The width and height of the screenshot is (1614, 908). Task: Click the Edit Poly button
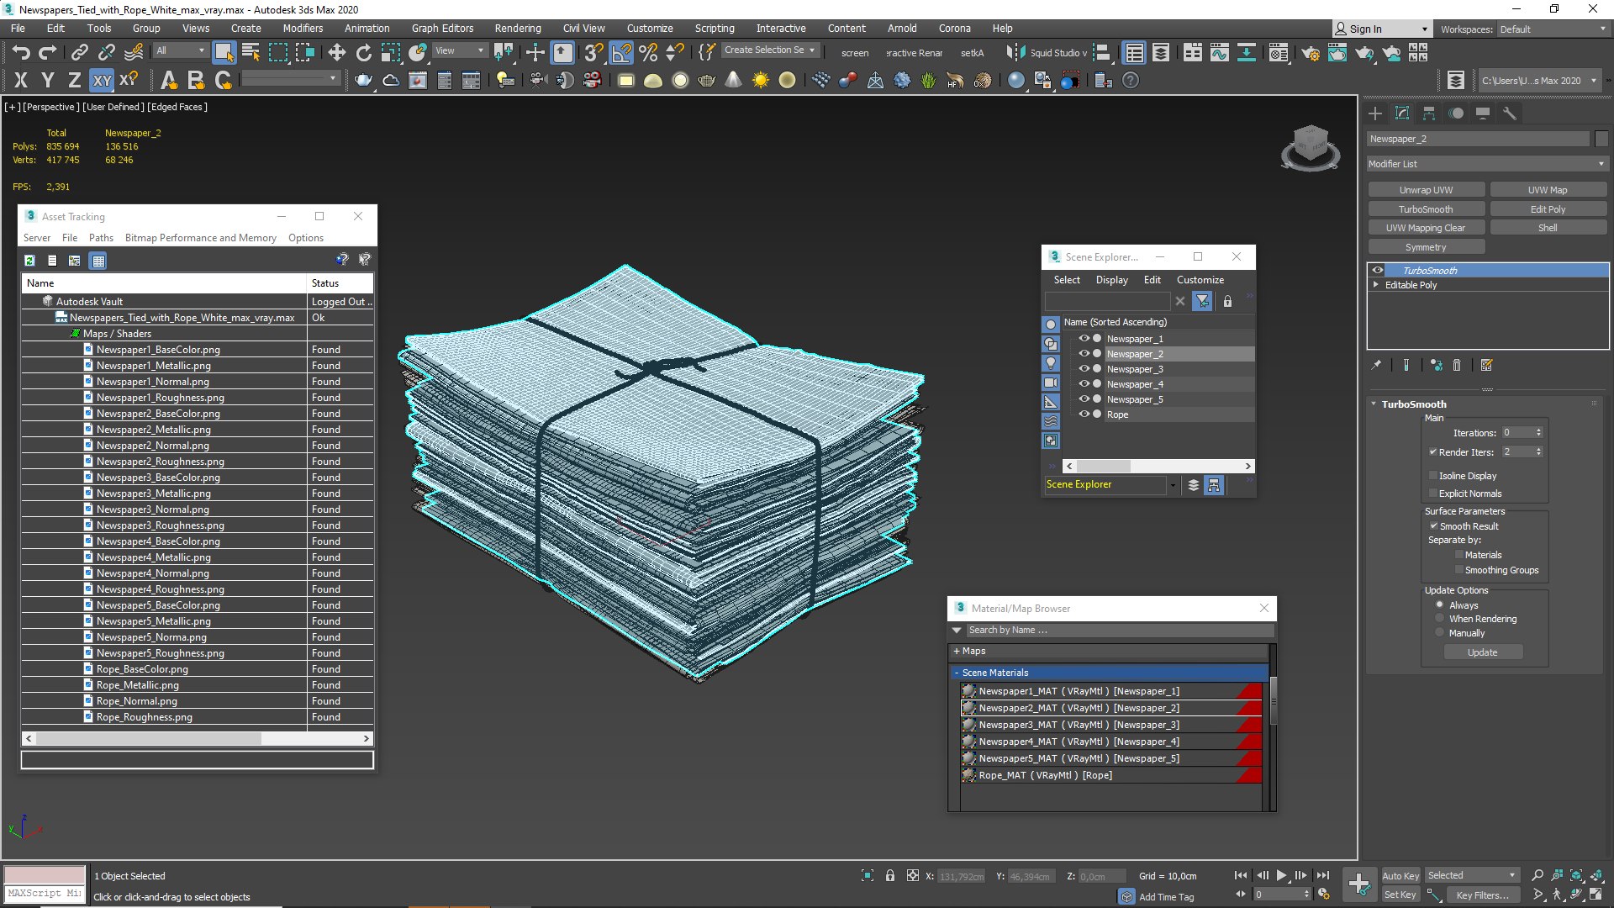tap(1548, 209)
